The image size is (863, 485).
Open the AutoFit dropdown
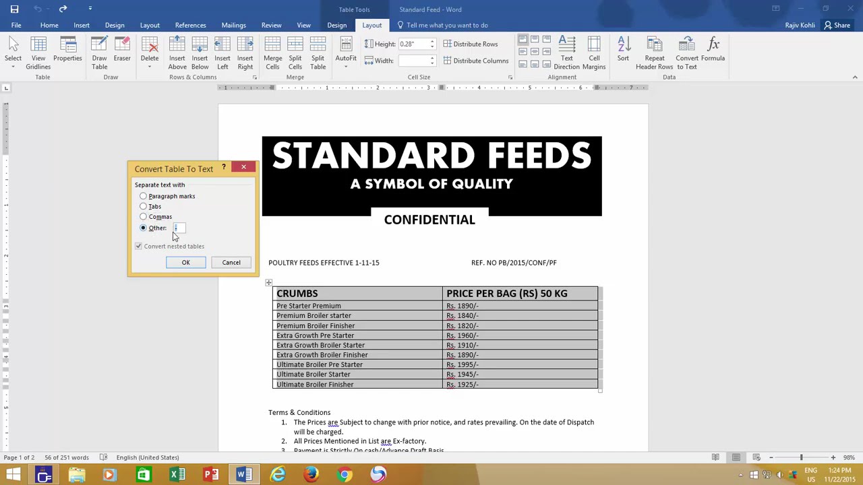[346, 53]
